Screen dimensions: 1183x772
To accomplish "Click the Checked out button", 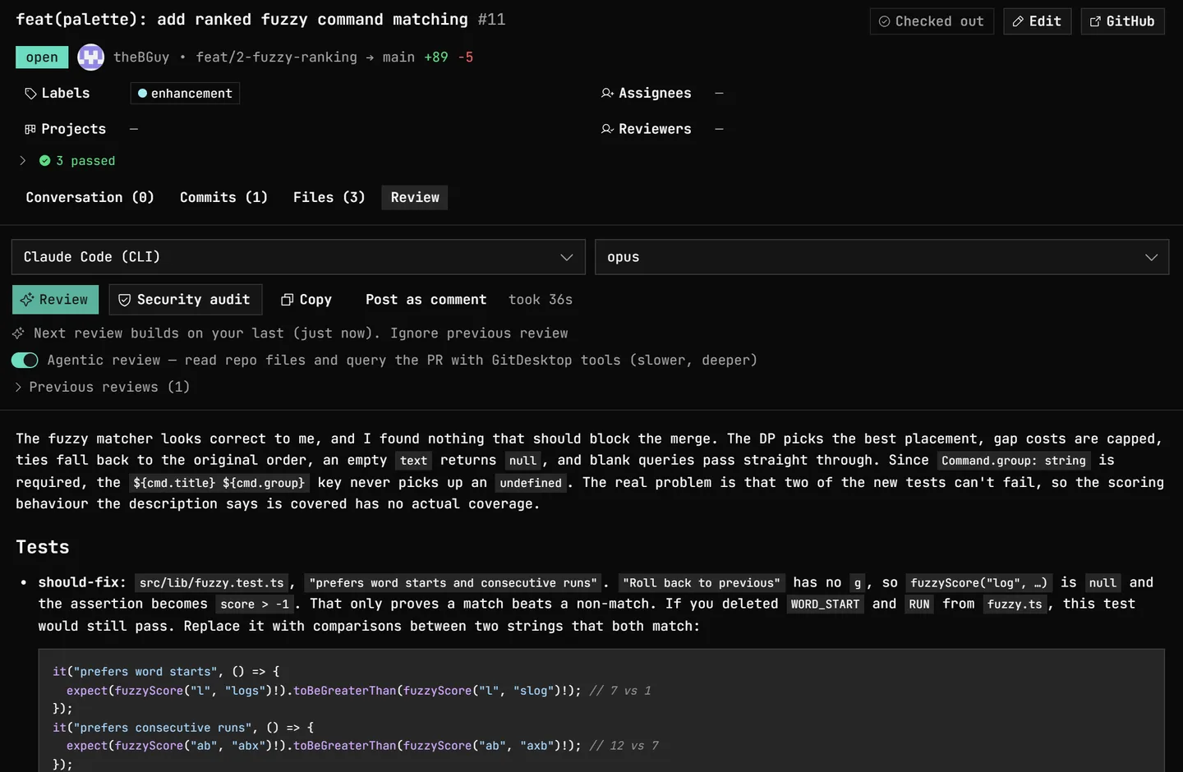I will tap(932, 21).
